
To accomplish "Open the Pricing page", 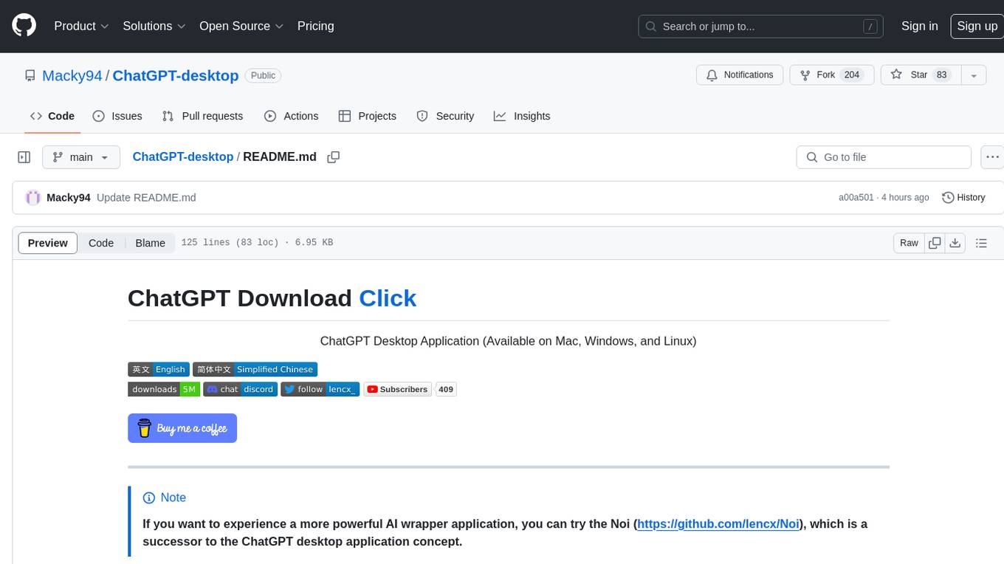I will (x=315, y=26).
